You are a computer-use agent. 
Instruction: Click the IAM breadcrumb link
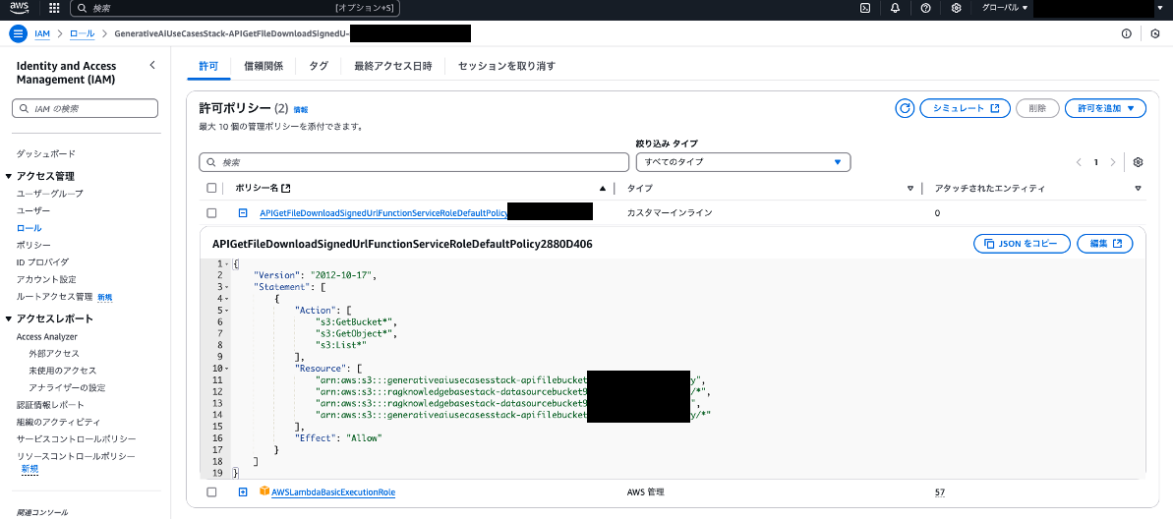coord(42,33)
